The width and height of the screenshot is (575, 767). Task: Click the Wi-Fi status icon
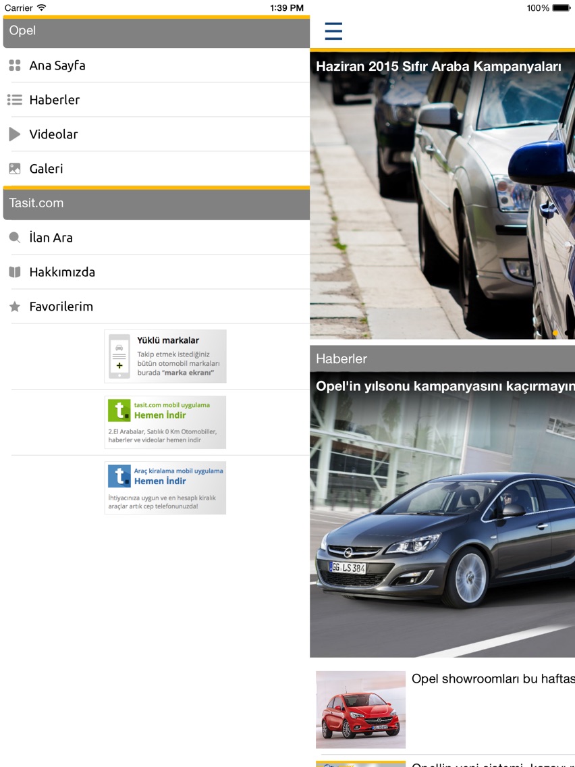coord(42,7)
